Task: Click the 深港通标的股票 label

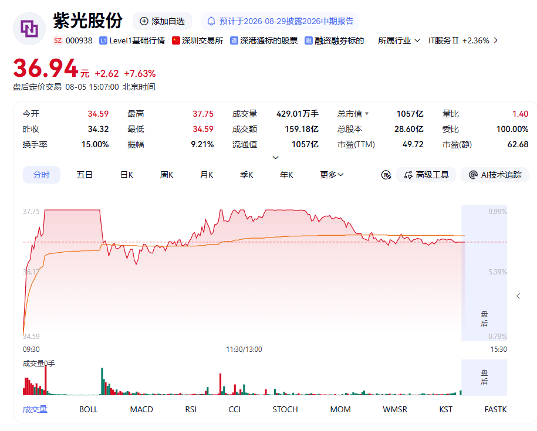Action: (269, 40)
